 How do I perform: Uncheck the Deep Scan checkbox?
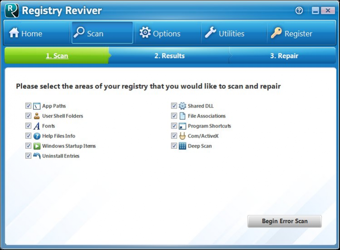point(174,146)
